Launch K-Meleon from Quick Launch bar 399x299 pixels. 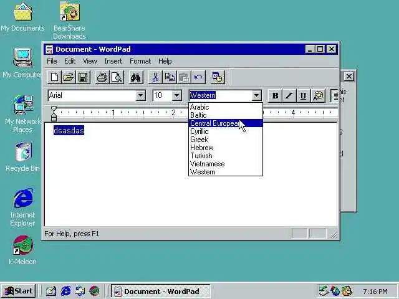(94, 291)
